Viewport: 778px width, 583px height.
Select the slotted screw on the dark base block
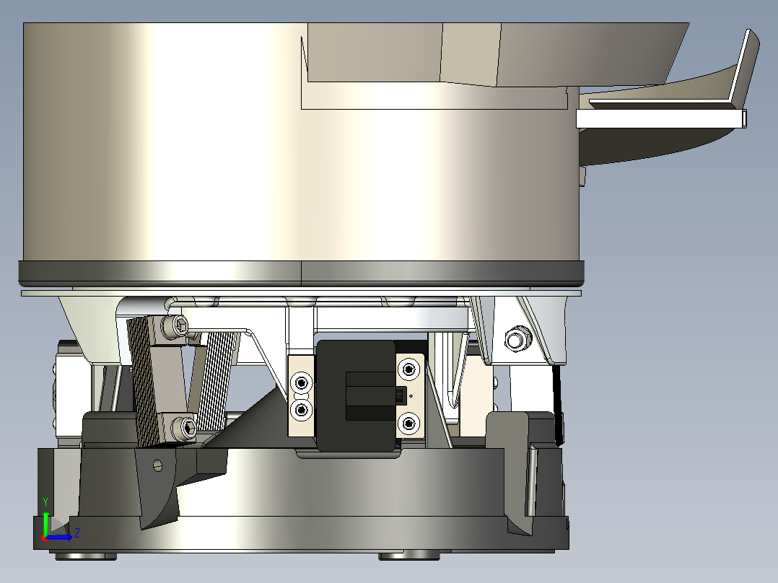tap(158, 465)
